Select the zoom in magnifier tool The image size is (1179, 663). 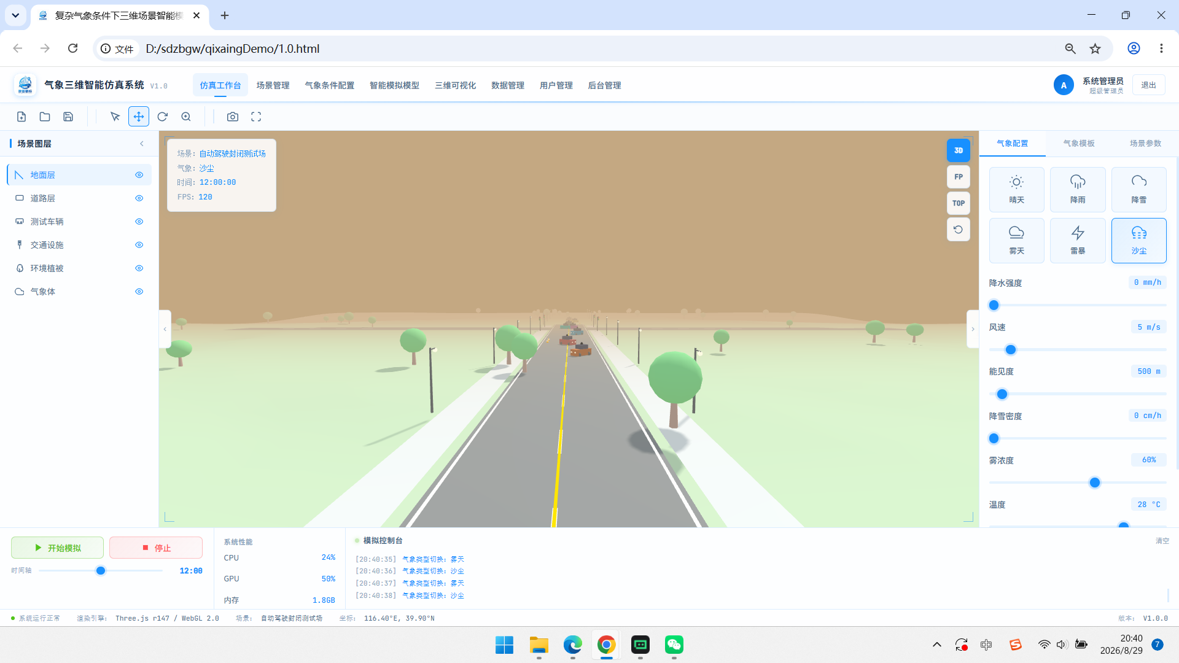[186, 117]
